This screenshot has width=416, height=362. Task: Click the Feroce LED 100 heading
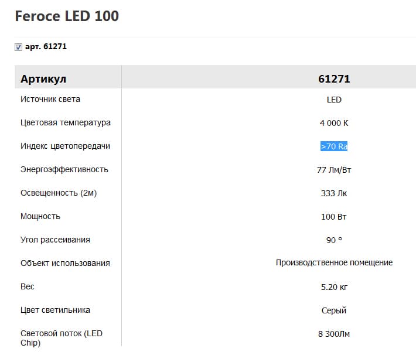[67, 16]
